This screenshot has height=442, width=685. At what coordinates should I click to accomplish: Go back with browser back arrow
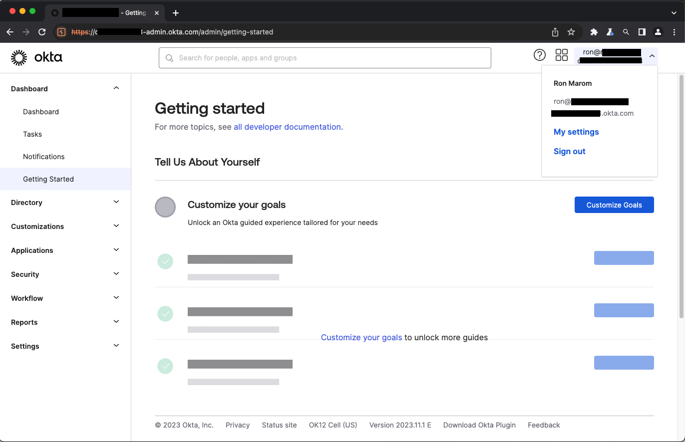coord(10,32)
